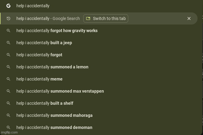Click magnifier icon next to summoned max verstappen

point(9,91)
